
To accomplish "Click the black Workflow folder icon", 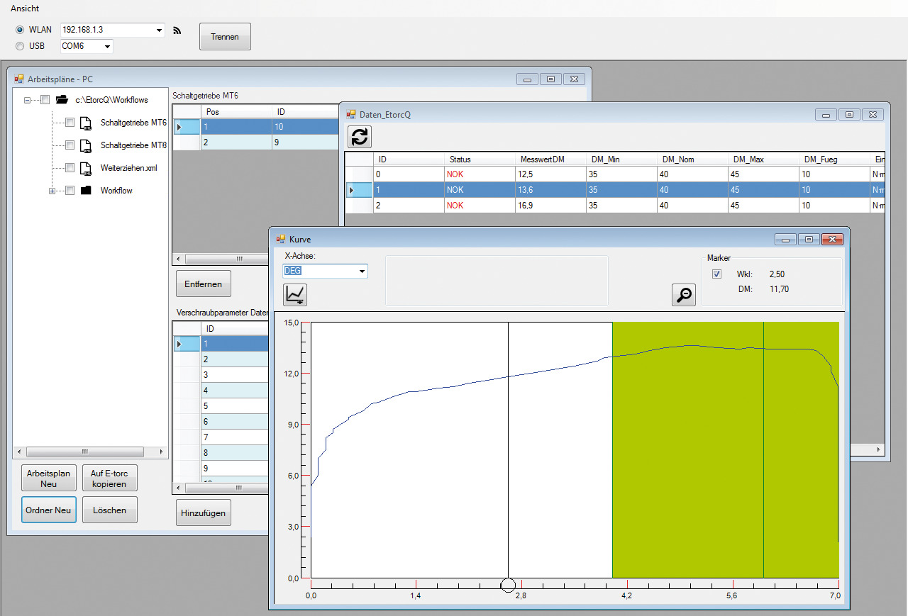I will 86,191.
